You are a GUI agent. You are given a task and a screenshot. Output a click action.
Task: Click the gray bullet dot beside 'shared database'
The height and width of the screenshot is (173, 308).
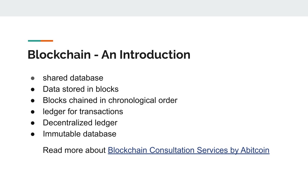[x=32, y=78]
